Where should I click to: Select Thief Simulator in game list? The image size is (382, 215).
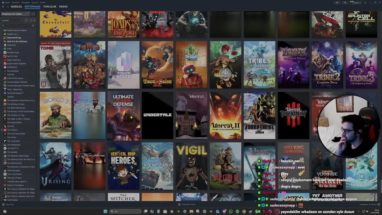(13, 171)
